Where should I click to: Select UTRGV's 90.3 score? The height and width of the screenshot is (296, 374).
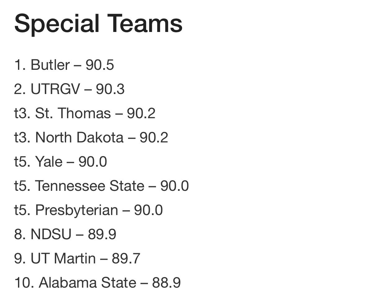pyautogui.click(x=110, y=89)
